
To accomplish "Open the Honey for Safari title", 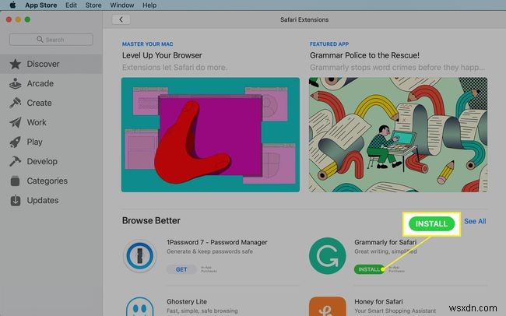I will coord(378,301).
